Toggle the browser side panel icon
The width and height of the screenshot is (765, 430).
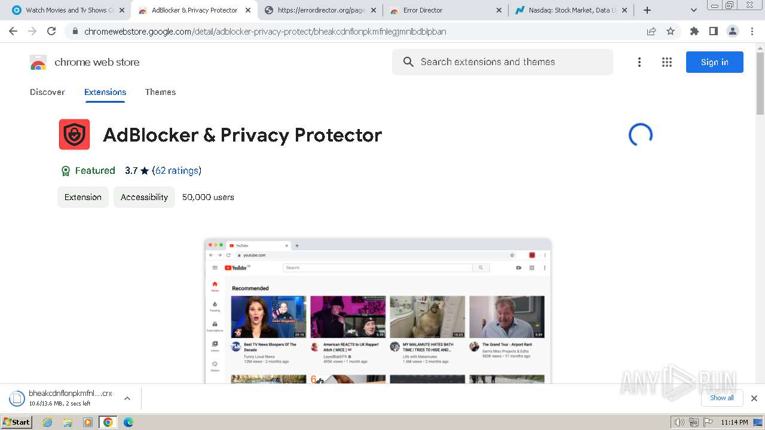(713, 32)
